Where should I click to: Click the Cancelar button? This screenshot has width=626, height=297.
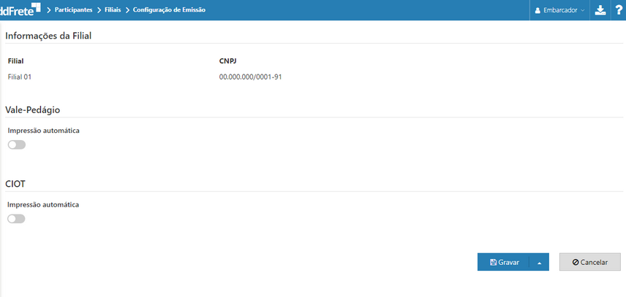[x=590, y=263]
